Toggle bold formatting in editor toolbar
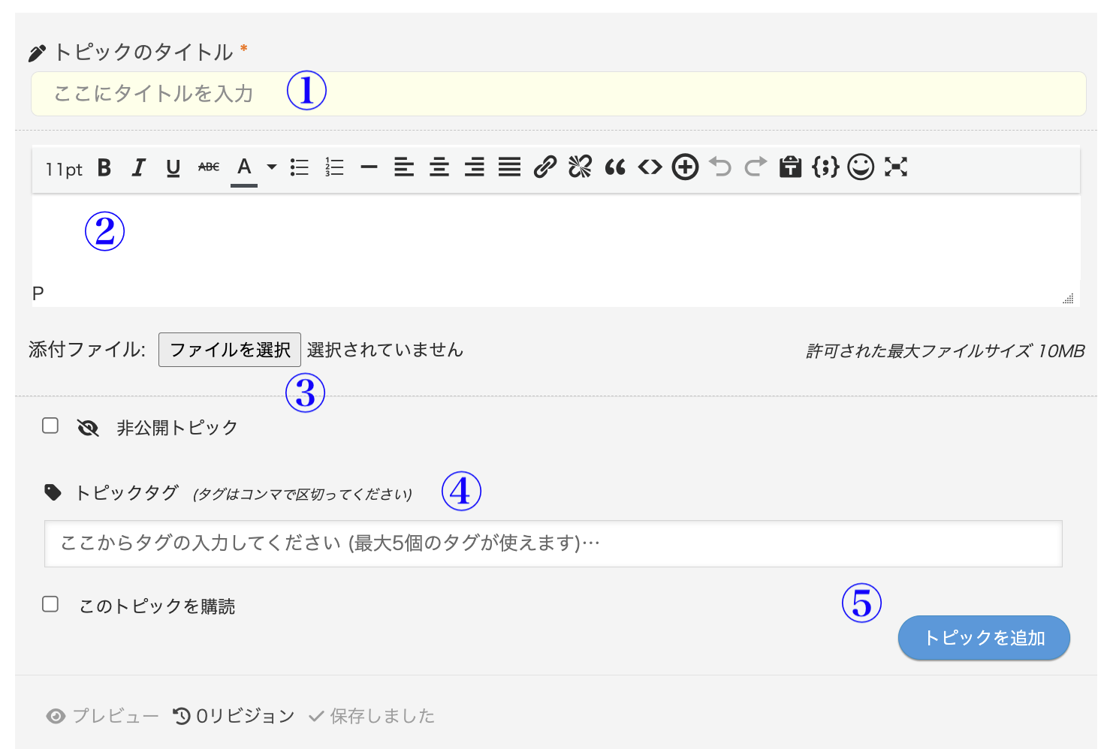1107x749 pixels. pyautogui.click(x=104, y=168)
